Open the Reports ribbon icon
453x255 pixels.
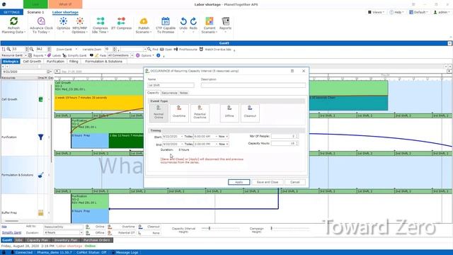click(x=225, y=21)
